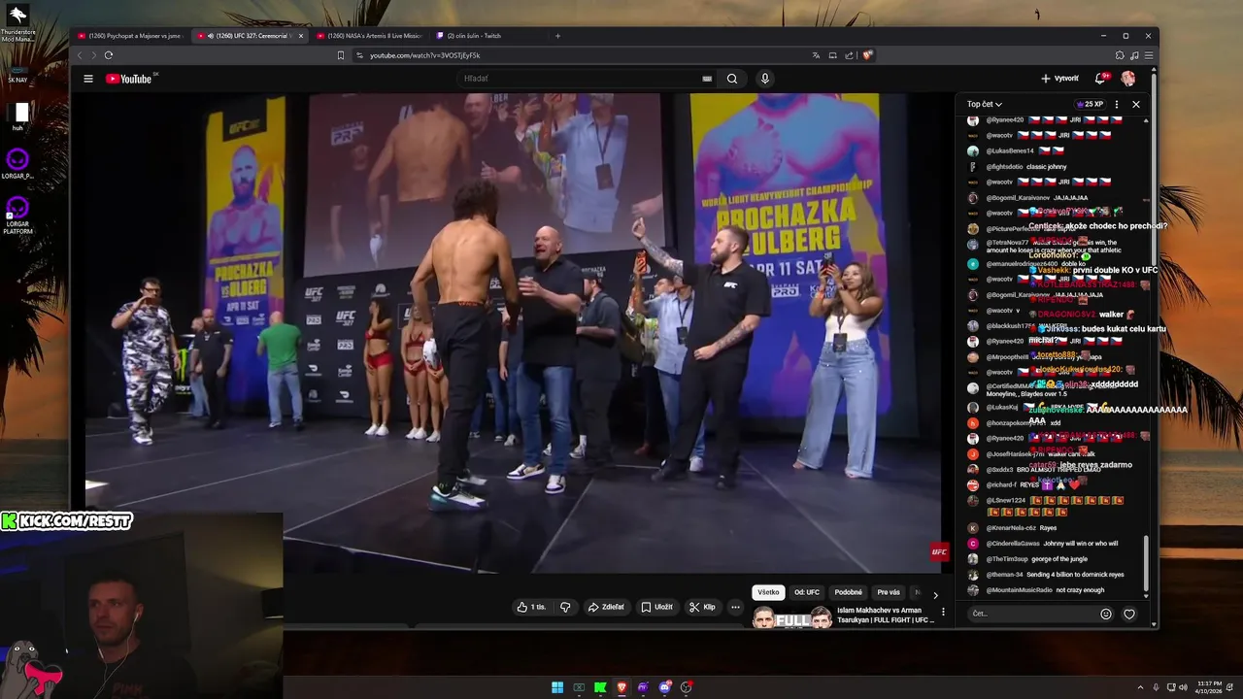Open the taskbar clock and calendar

pyautogui.click(x=1209, y=687)
